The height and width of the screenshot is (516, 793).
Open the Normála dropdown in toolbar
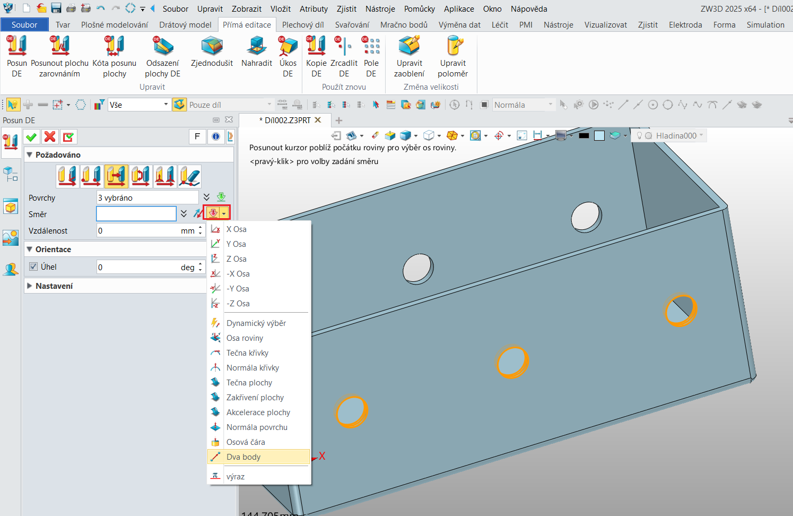523,105
